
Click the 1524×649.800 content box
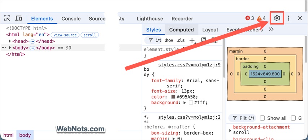coord(265,74)
